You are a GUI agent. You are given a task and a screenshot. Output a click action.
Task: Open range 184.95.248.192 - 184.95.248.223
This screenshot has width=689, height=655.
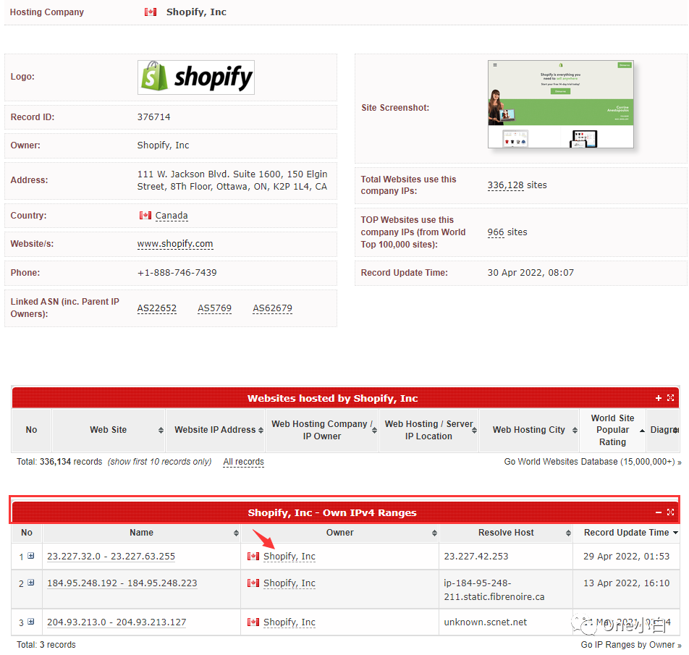122,583
